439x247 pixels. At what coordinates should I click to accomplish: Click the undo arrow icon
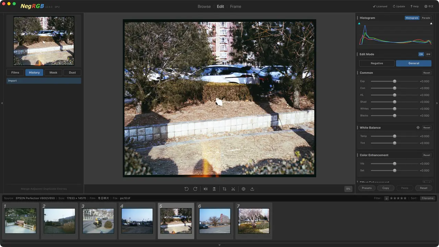pyautogui.click(x=186, y=189)
